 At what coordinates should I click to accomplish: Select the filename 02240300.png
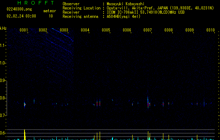pos(19,9)
